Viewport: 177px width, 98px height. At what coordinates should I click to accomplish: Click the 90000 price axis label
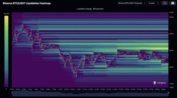(x=171, y=34)
